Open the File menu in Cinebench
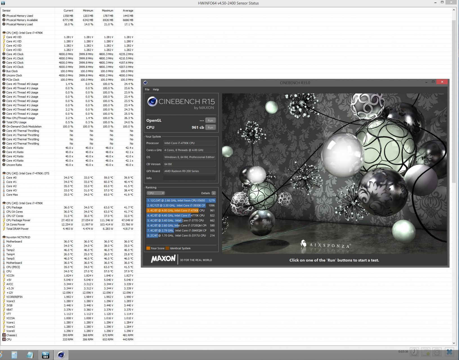Screen dimensions: 459x360 [x=147, y=89]
